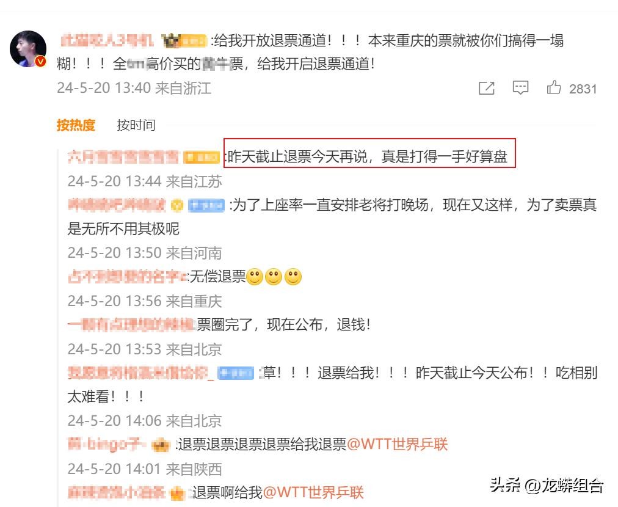
Task: Switch to 按时间 sorting tab
Action: coord(136,125)
